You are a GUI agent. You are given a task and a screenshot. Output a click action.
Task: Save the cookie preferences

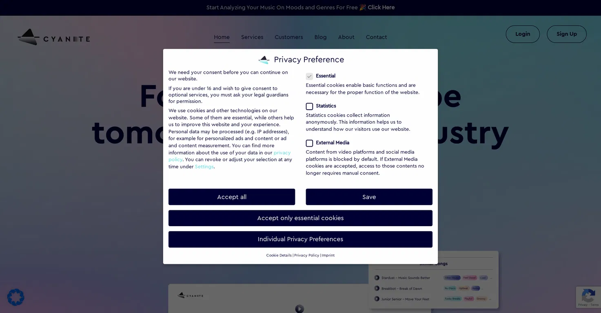tap(369, 197)
